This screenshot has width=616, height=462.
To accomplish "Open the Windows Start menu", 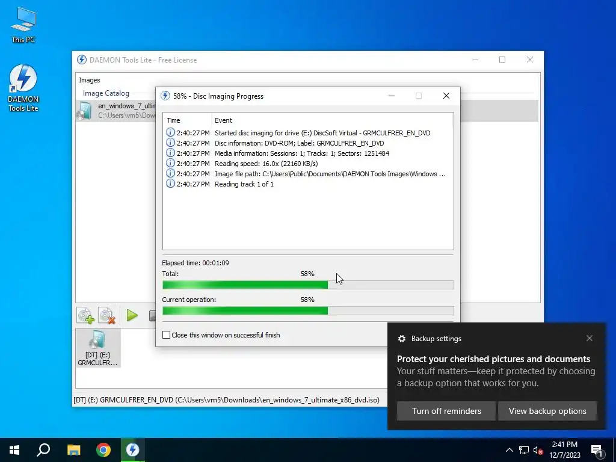I will click(x=14, y=450).
